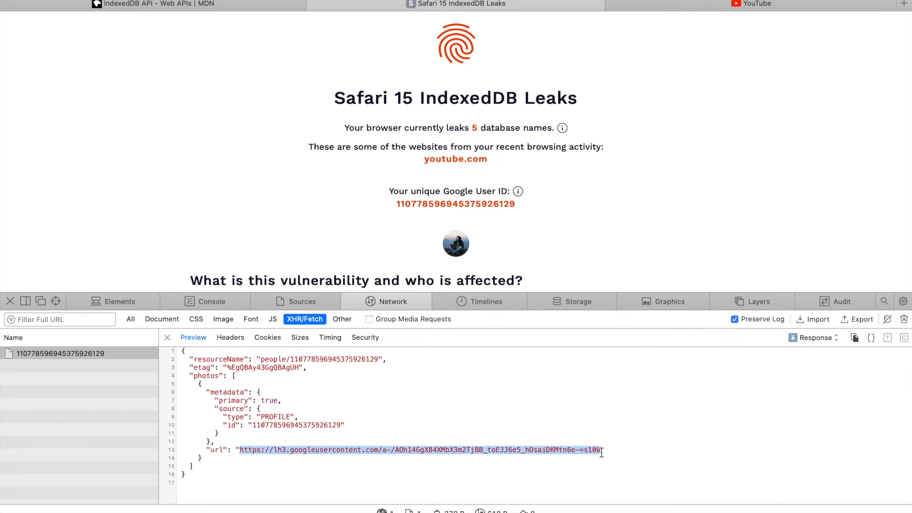Viewport: 912px width, 513px height.
Task: Click the info icon next to database names
Action: click(x=562, y=128)
